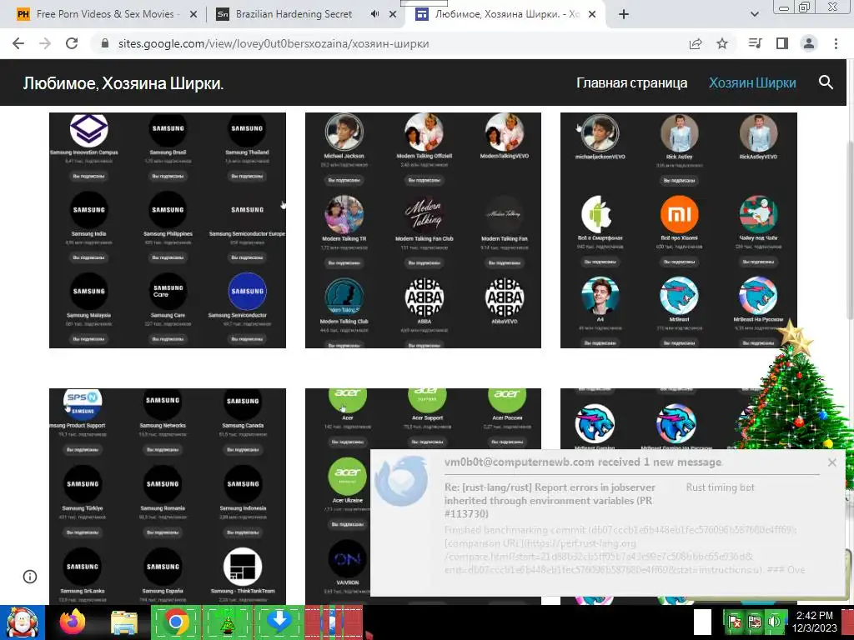Open the Samsung Product Support channels image
854x640 pixels.
tap(167, 496)
